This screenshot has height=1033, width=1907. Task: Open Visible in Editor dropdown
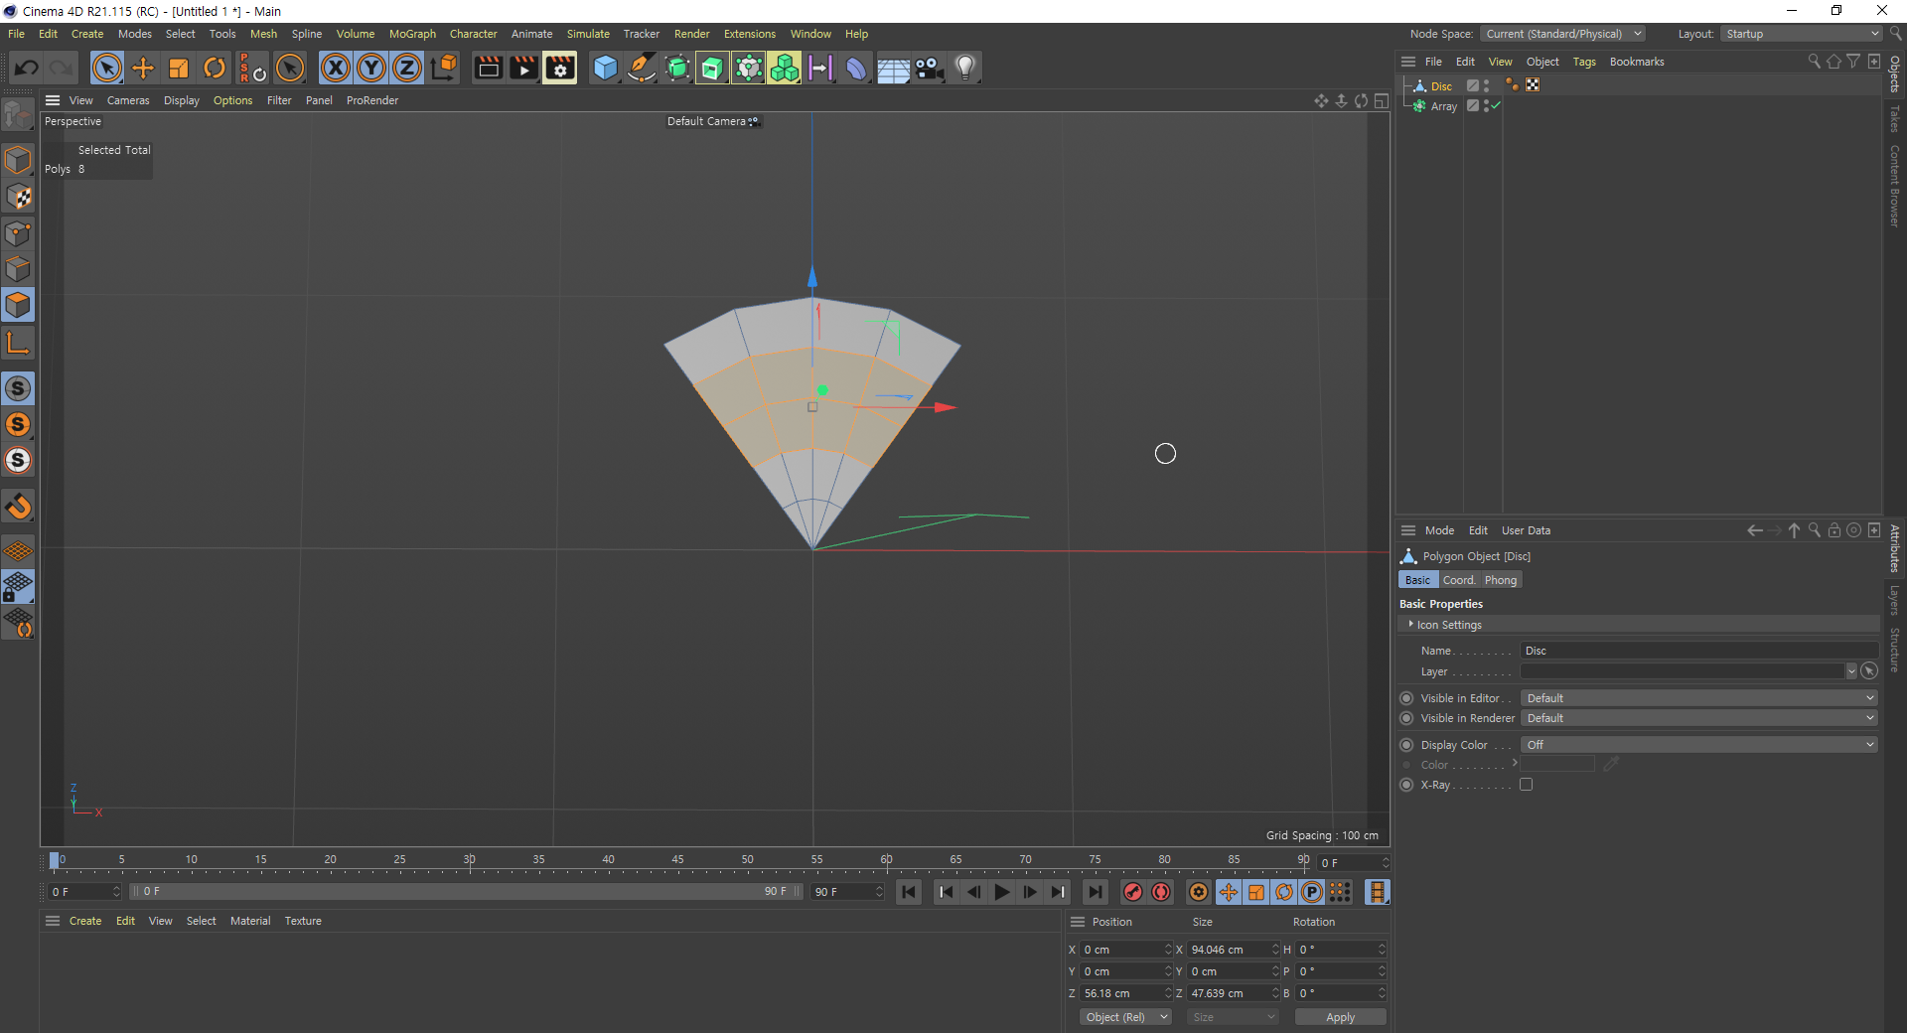point(1698,698)
